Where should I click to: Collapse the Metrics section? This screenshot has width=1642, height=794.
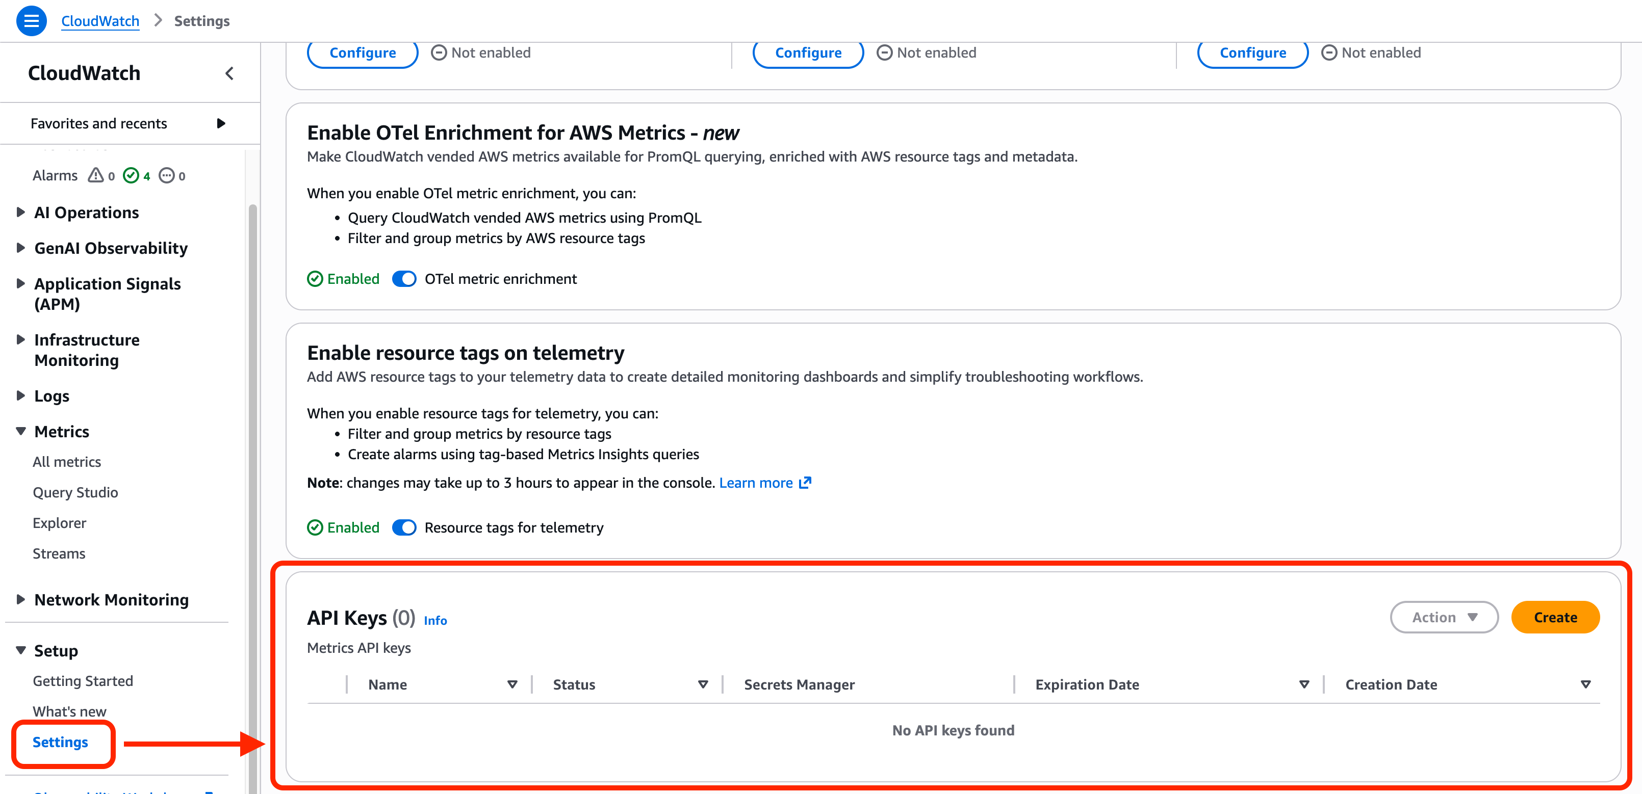point(21,431)
